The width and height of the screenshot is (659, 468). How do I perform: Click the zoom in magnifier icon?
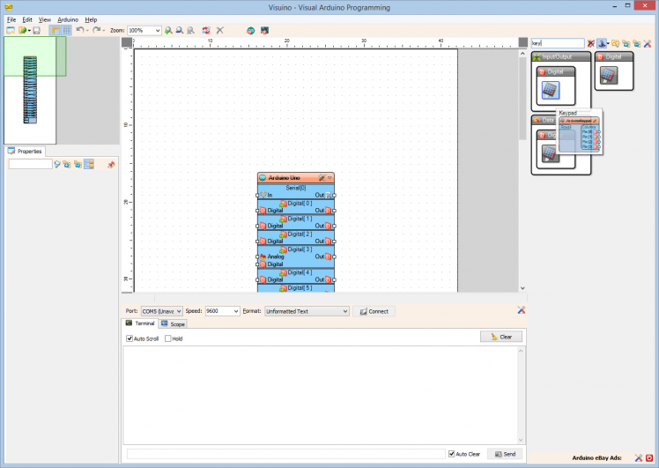coord(168,30)
